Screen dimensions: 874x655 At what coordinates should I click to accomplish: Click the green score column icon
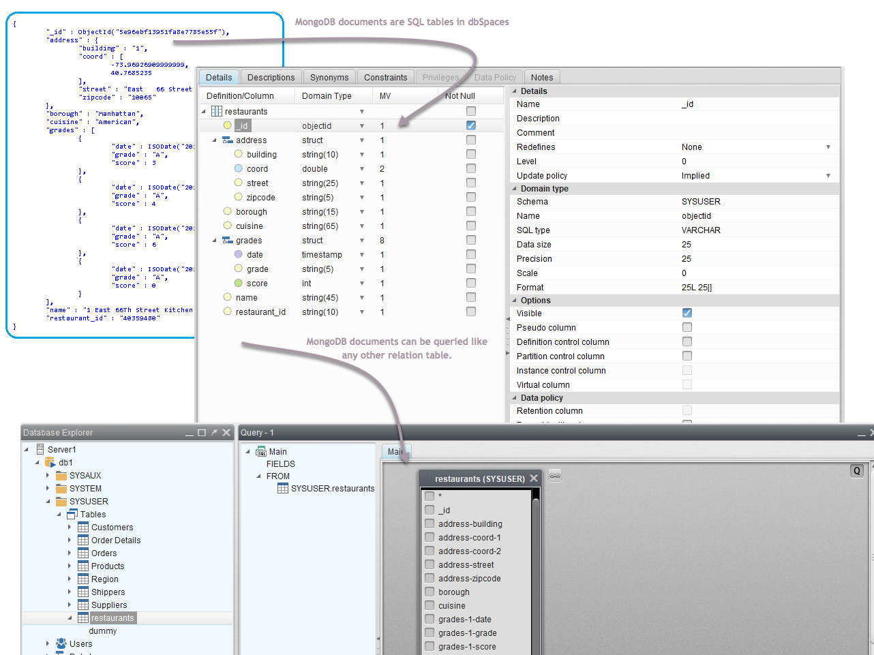coord(238,284)
